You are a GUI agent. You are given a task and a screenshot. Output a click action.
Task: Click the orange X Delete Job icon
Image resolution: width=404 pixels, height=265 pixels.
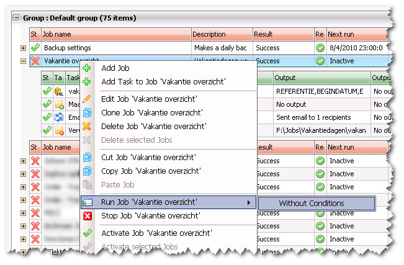[88, 126]
